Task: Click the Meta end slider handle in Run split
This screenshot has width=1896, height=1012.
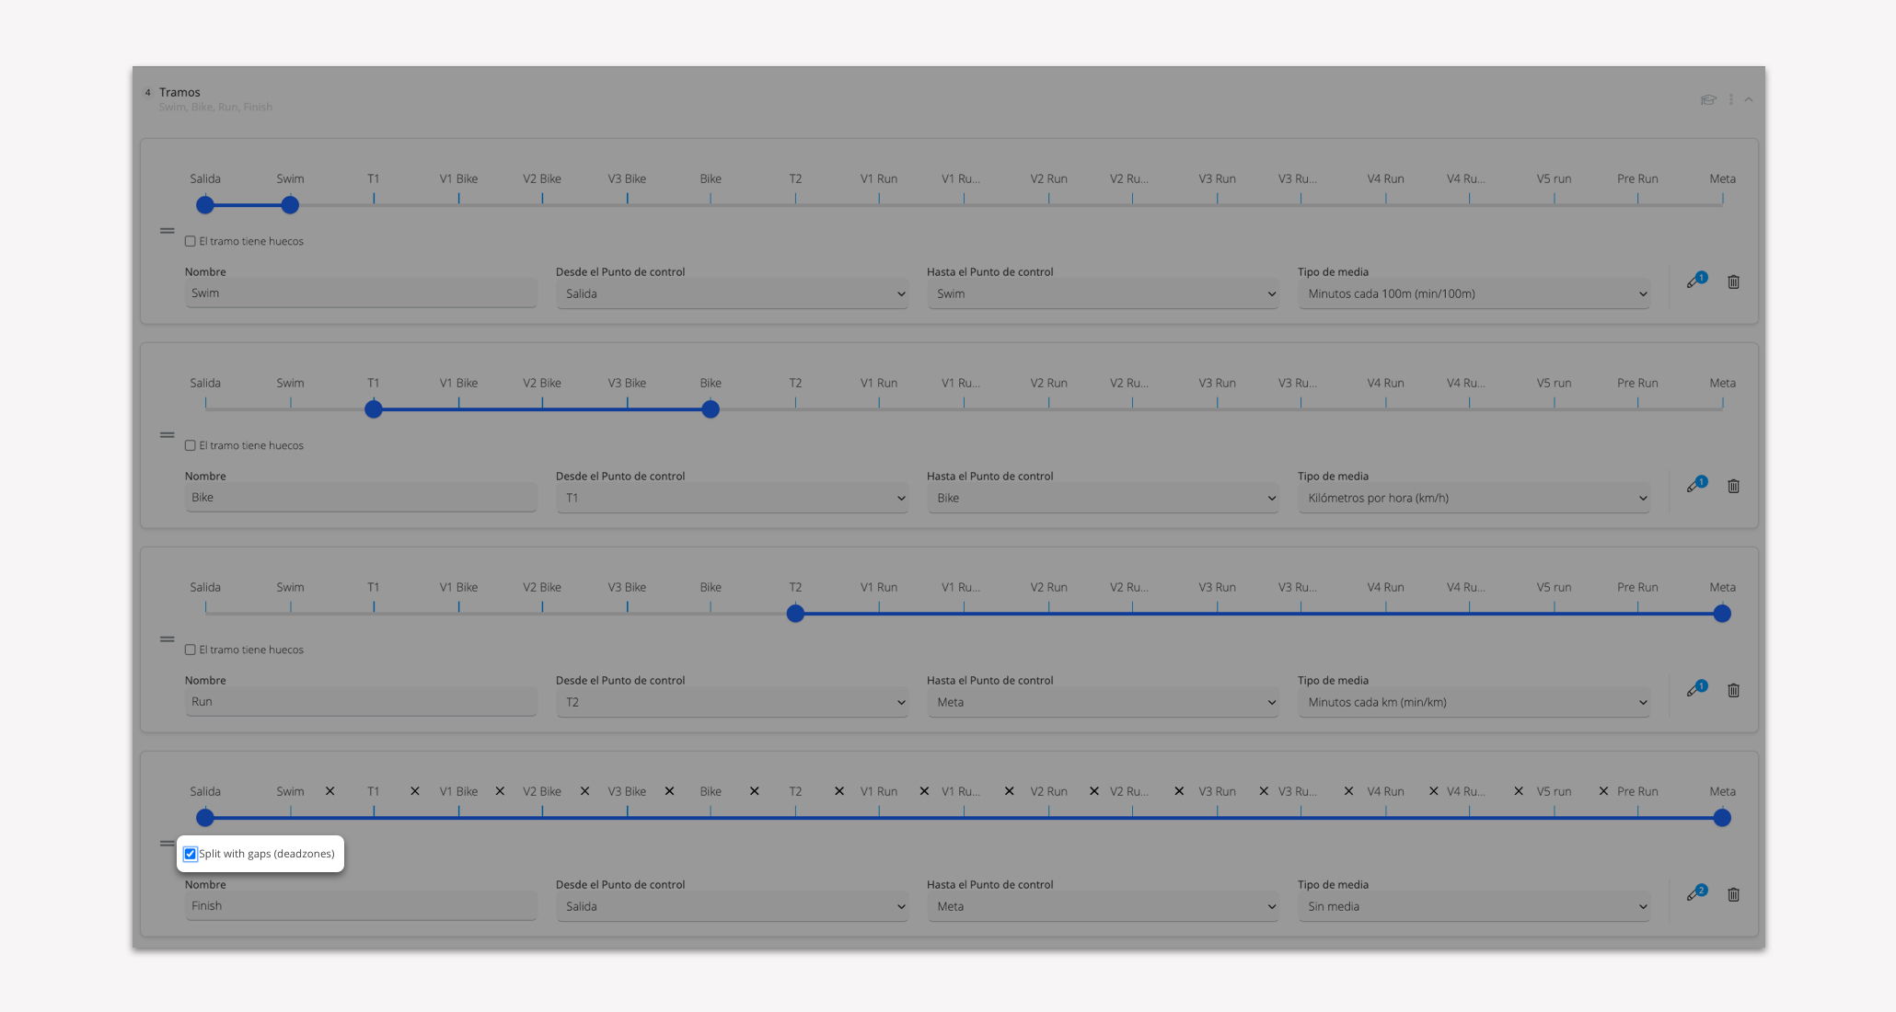Action: click(1722, 614)
